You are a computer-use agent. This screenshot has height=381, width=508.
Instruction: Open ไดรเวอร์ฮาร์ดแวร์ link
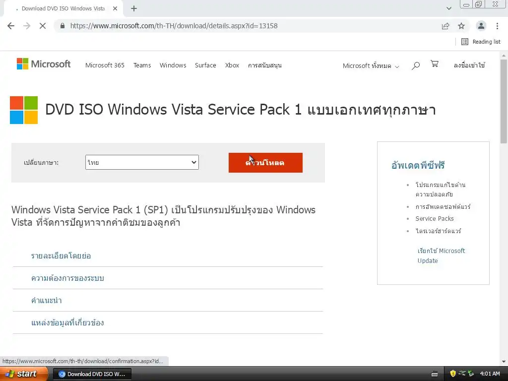click(x=439, y=231)
